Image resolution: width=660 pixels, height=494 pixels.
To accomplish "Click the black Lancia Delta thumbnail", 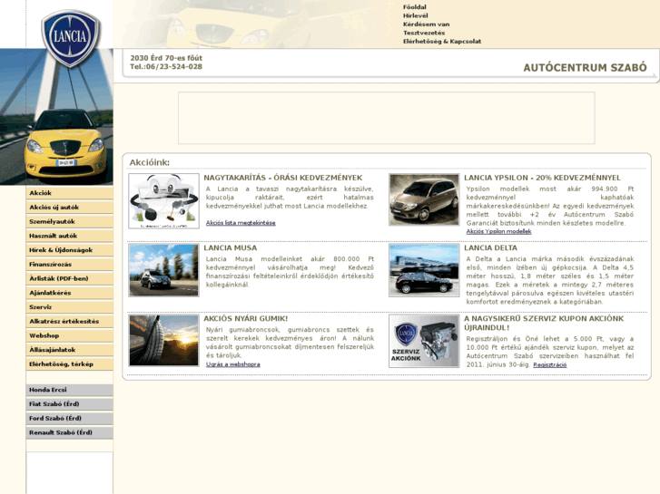I will pyautogui.click(x=424, y=270).
